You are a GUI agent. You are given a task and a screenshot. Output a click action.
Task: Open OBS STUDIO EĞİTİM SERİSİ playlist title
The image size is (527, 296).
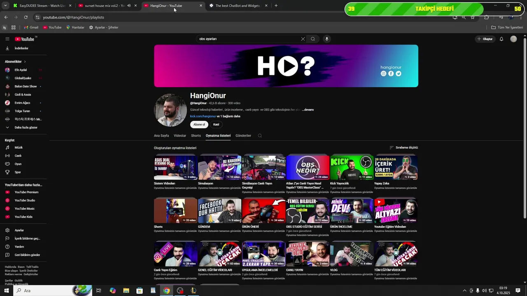[304, 227]
